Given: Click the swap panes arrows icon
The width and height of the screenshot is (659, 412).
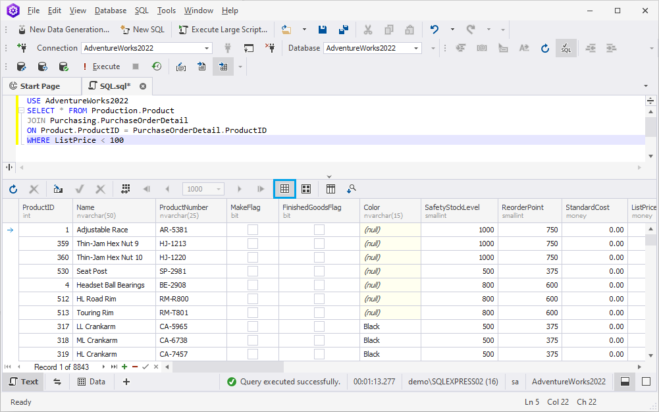Looking at the screenshot, I should [x=57, y=381].
